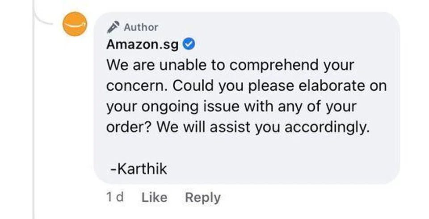Screen dimensions: 429x219
Task: Click the -Karthik signature
Action: (x=139, y=169)
